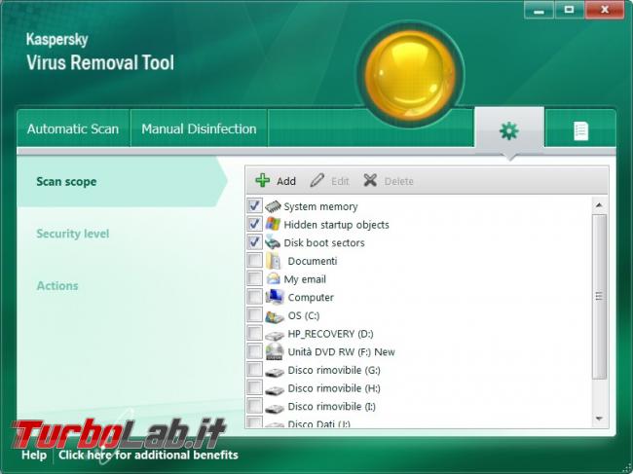Maximize the Kaspersky window
The image size is (633, 474).
pos(570,10)
